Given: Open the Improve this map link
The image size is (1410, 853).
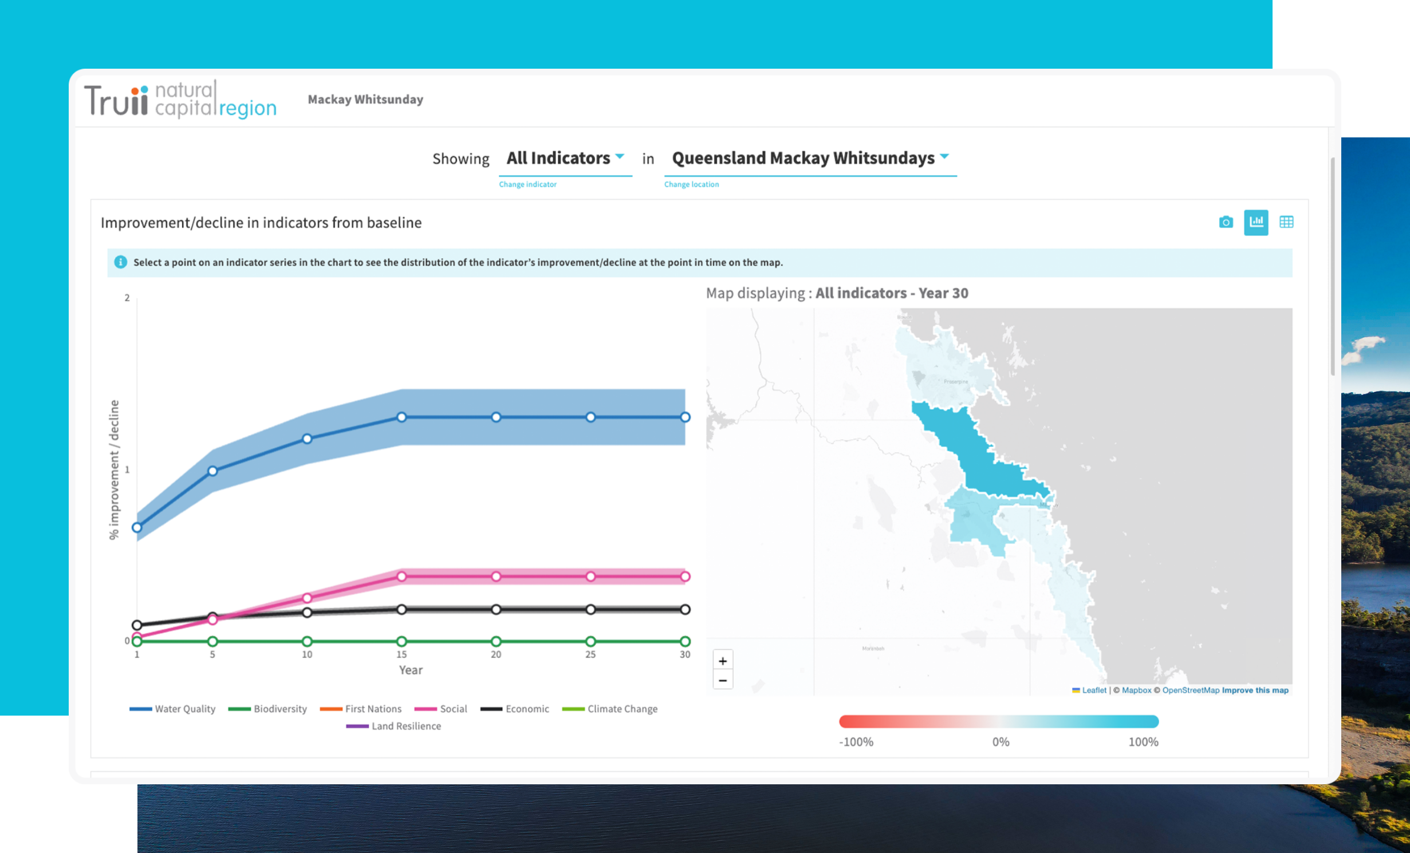Looking at the screenshot, I should point(1255,690).
